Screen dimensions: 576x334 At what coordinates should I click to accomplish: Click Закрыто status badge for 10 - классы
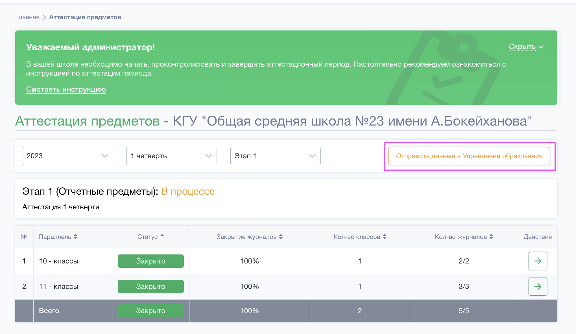(x=151, y=261)
